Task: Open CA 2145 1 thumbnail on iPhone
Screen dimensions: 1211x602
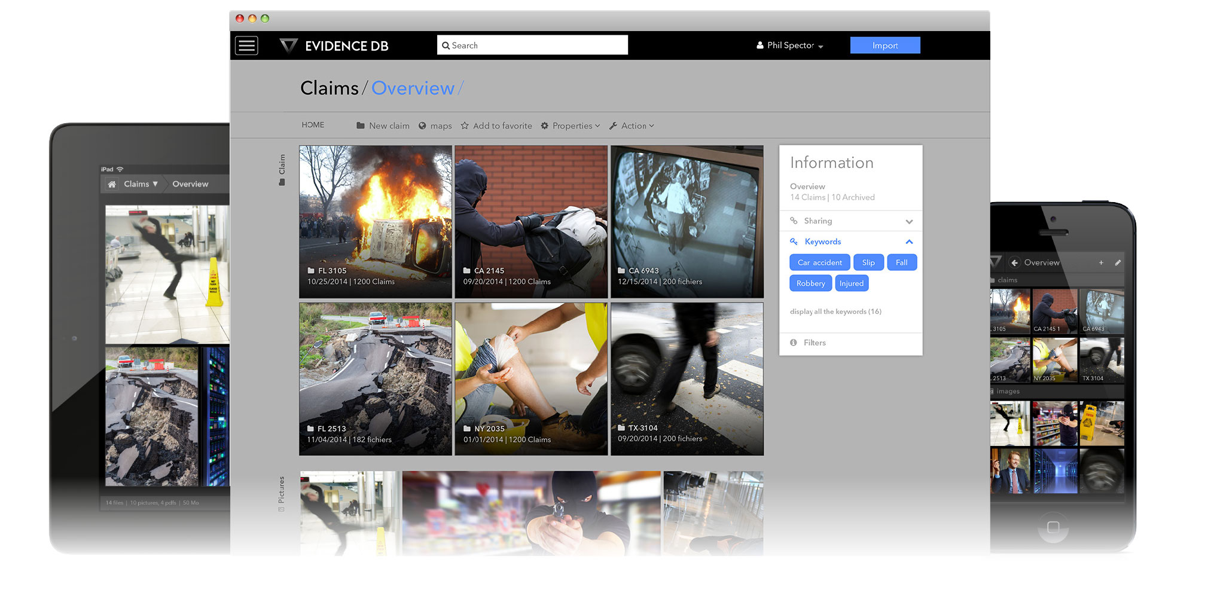Action: pyautogui.click(x=1055, y=311)
